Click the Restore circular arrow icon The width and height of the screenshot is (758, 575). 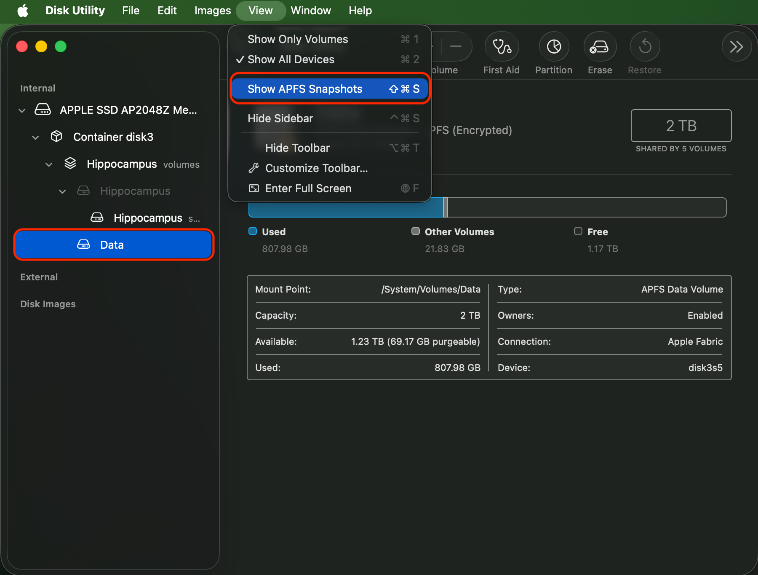645,47
